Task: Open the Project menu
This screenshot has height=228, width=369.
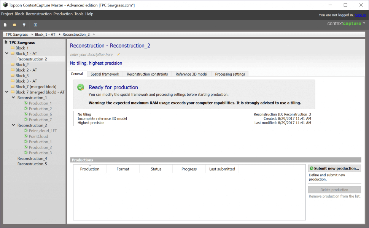Action: click(x=7, y=14)
